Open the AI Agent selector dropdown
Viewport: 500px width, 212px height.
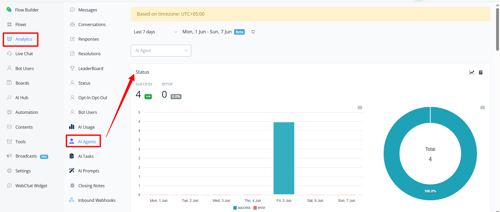coord(161,51)
